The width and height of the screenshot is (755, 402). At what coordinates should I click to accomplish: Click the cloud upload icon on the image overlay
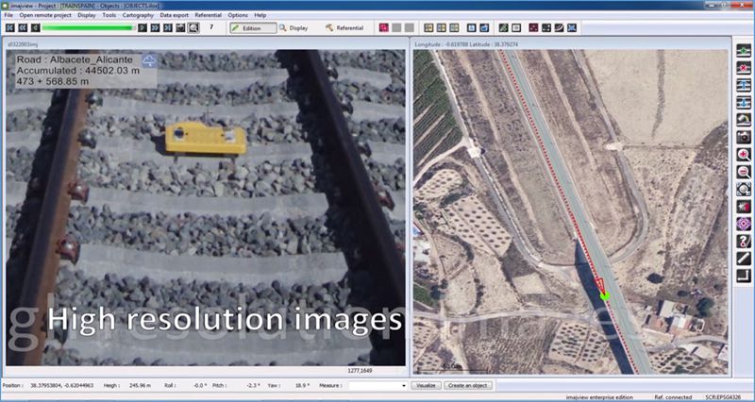click(150, 60)
